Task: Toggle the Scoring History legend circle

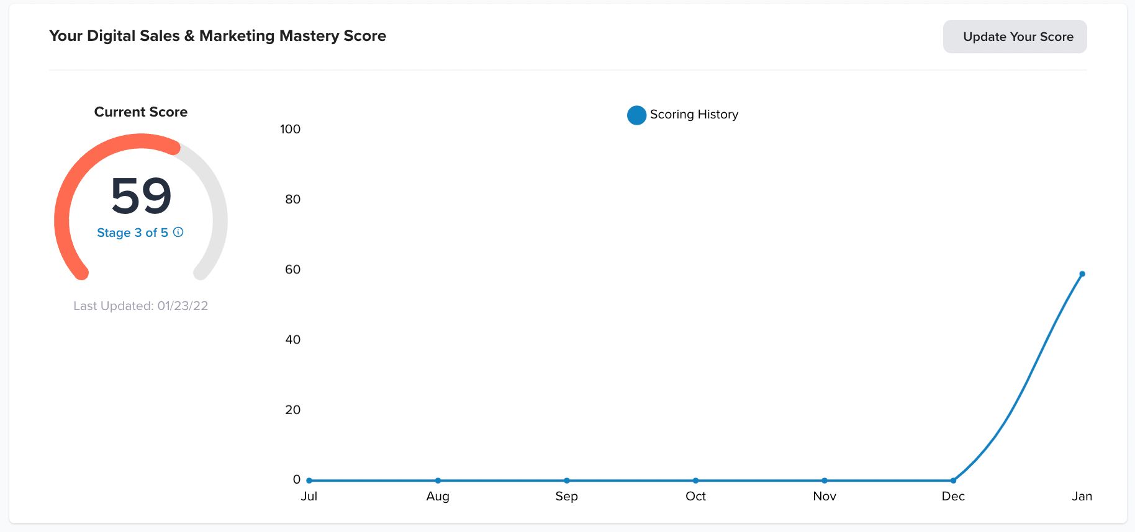Action: click(x=636, y=115)
